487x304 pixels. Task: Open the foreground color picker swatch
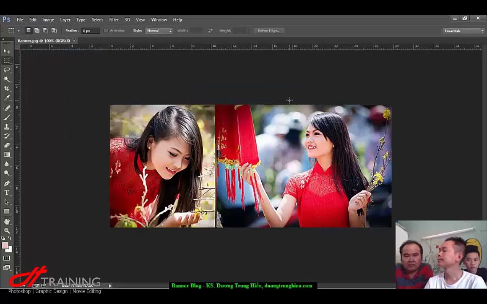[5, 245]
